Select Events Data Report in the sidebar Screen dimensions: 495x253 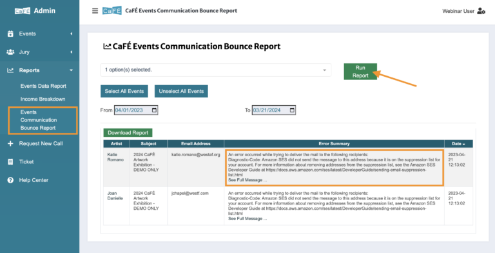[43, 86]
